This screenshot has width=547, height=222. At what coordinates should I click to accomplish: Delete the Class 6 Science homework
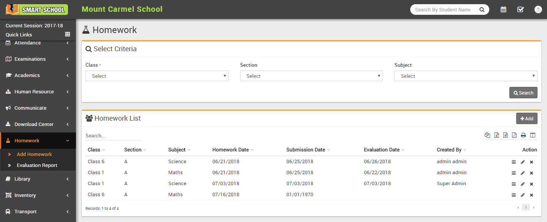coord(531,162)
